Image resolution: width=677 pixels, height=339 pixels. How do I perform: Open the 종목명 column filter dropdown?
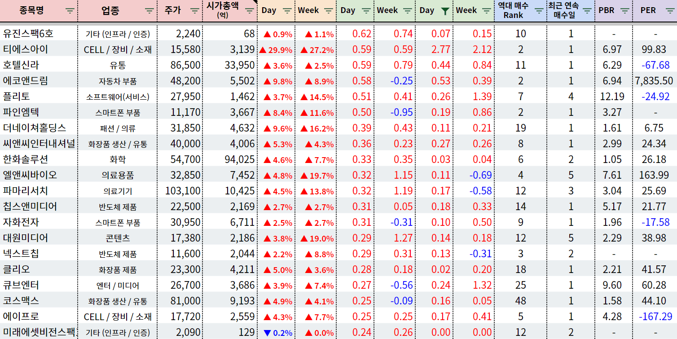pos(70,11)
